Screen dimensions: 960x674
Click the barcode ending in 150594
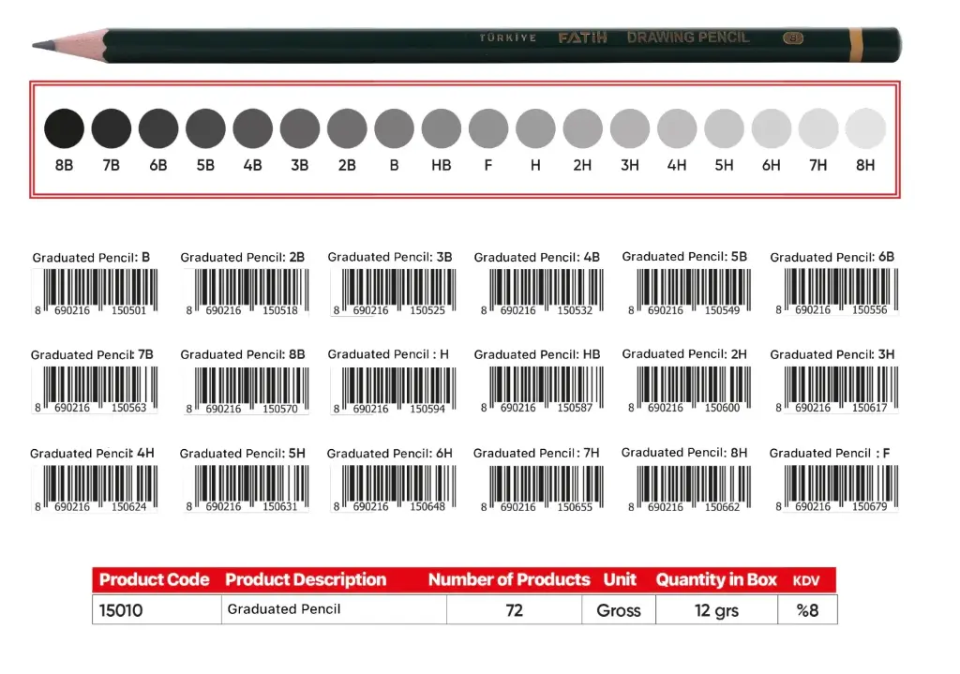point(393,386)
